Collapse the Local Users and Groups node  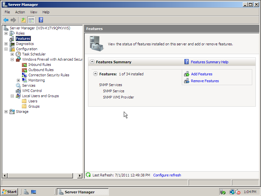[12, 96]
